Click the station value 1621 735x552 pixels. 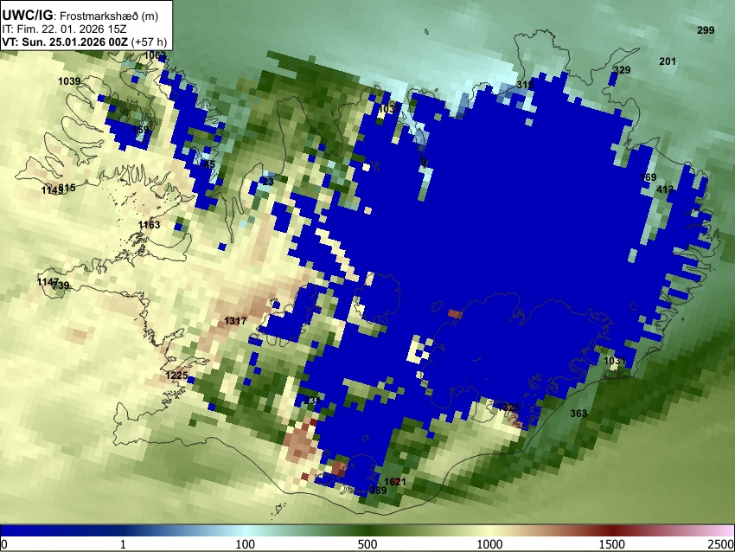click(395, 482)
